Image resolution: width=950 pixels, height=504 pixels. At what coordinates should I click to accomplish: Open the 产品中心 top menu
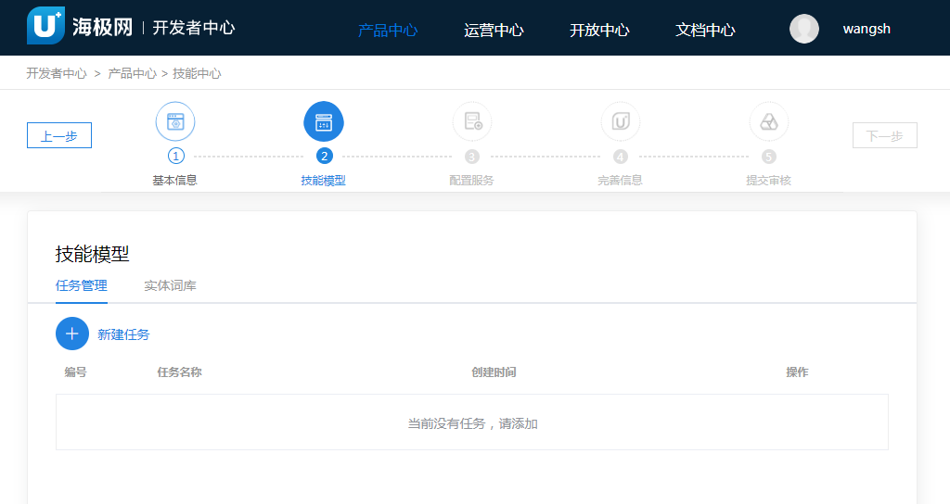point(388,30)
